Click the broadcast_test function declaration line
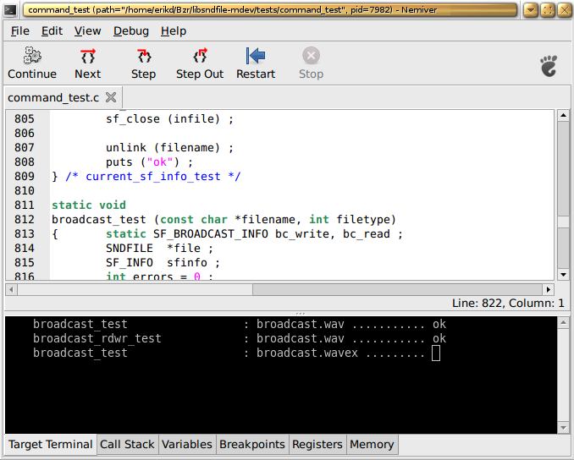574x460 pixels. tap(224, 219)
